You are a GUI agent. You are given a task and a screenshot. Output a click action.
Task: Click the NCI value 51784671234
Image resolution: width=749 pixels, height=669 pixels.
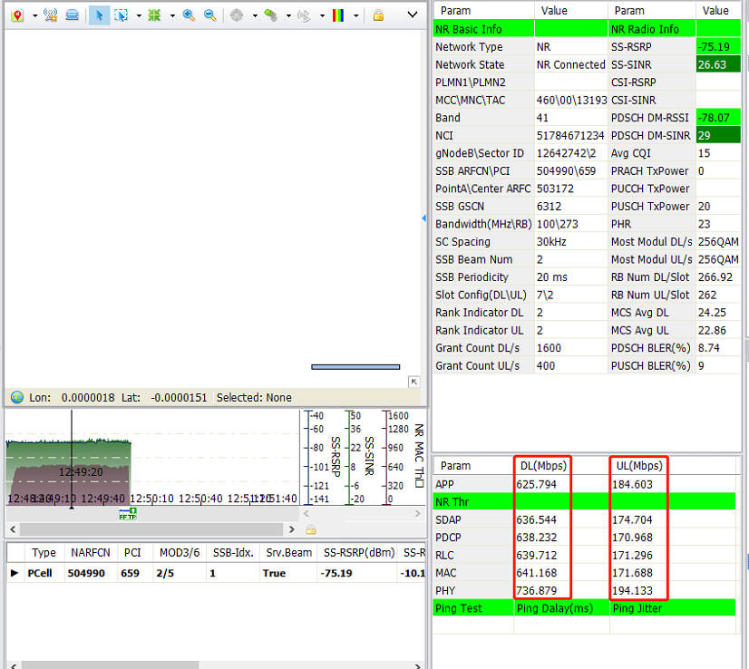(x=570, y=136)
